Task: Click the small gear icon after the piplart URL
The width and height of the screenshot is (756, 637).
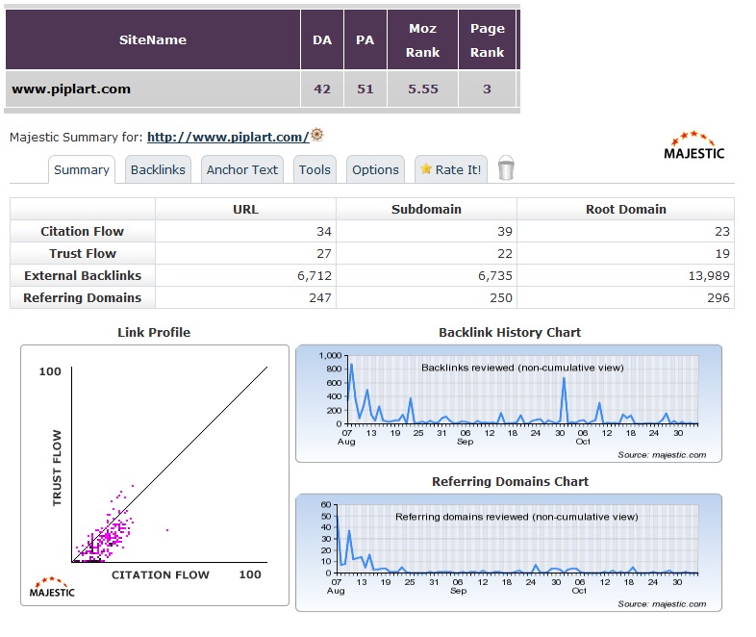Action: 316,136
